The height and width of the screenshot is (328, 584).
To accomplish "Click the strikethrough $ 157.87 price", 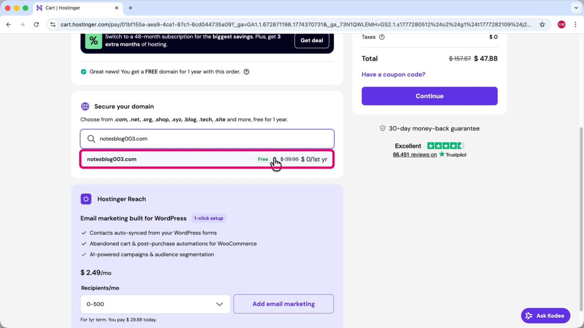I will point(460,59).
